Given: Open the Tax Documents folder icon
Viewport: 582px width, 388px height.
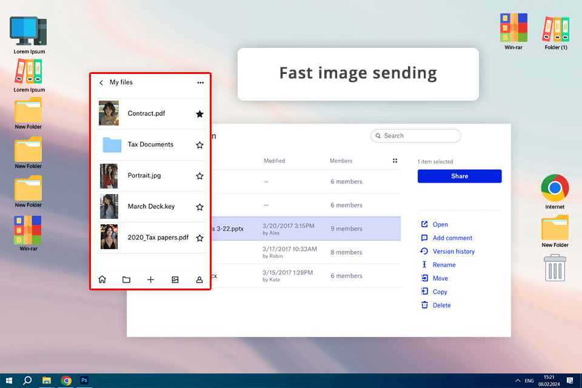Looking at the screenshot, I should click(112, 145).
